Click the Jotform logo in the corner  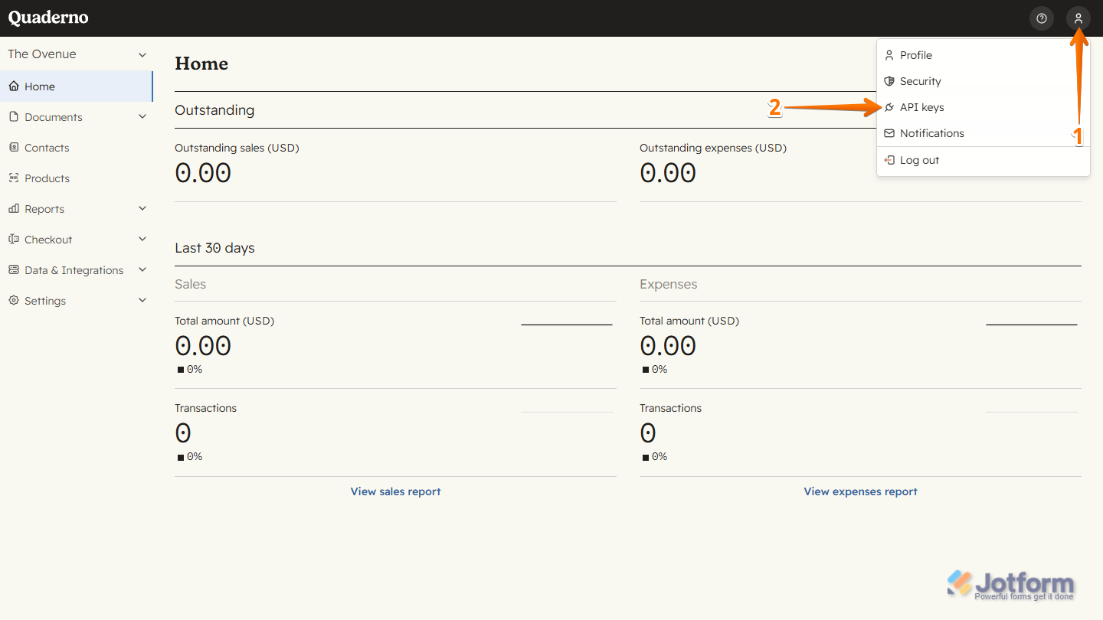(1010, 583)
